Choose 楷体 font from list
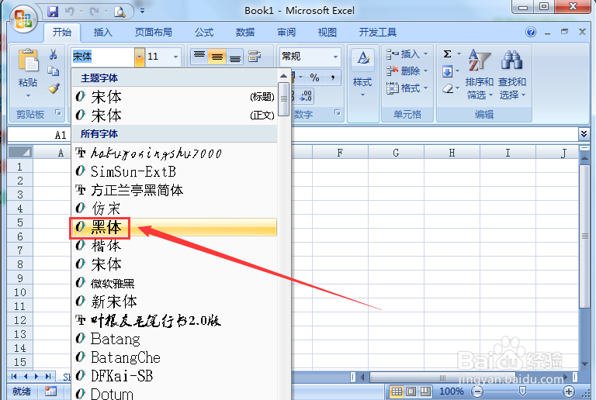Viewport: 596px width, 400px height. coord(175,246)
